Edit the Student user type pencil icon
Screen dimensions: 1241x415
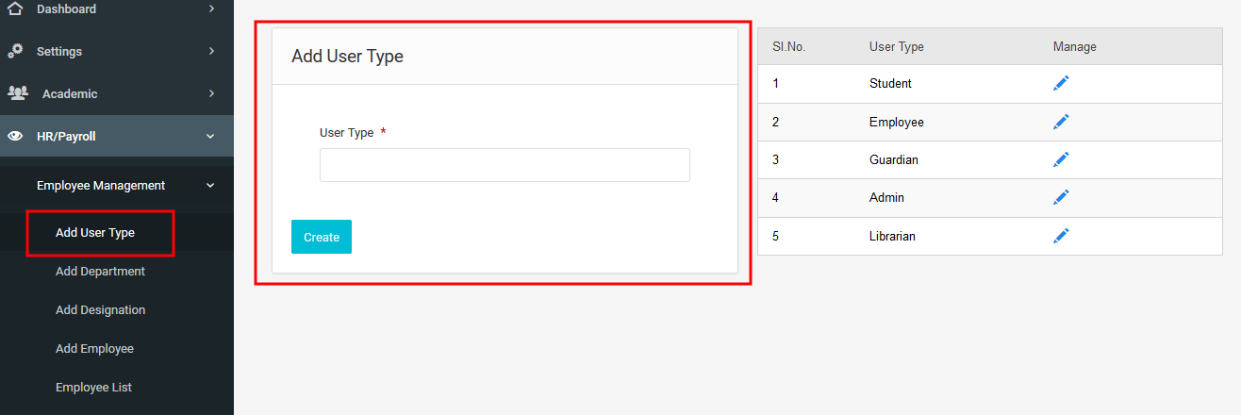click(1061, 83)
